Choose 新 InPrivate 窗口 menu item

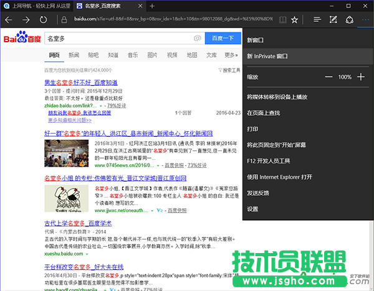[308, 57]
